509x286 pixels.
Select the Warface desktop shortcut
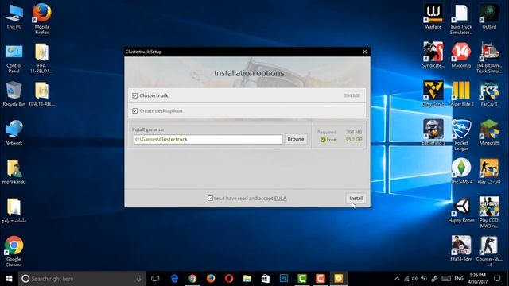click(x=433, y=16)
